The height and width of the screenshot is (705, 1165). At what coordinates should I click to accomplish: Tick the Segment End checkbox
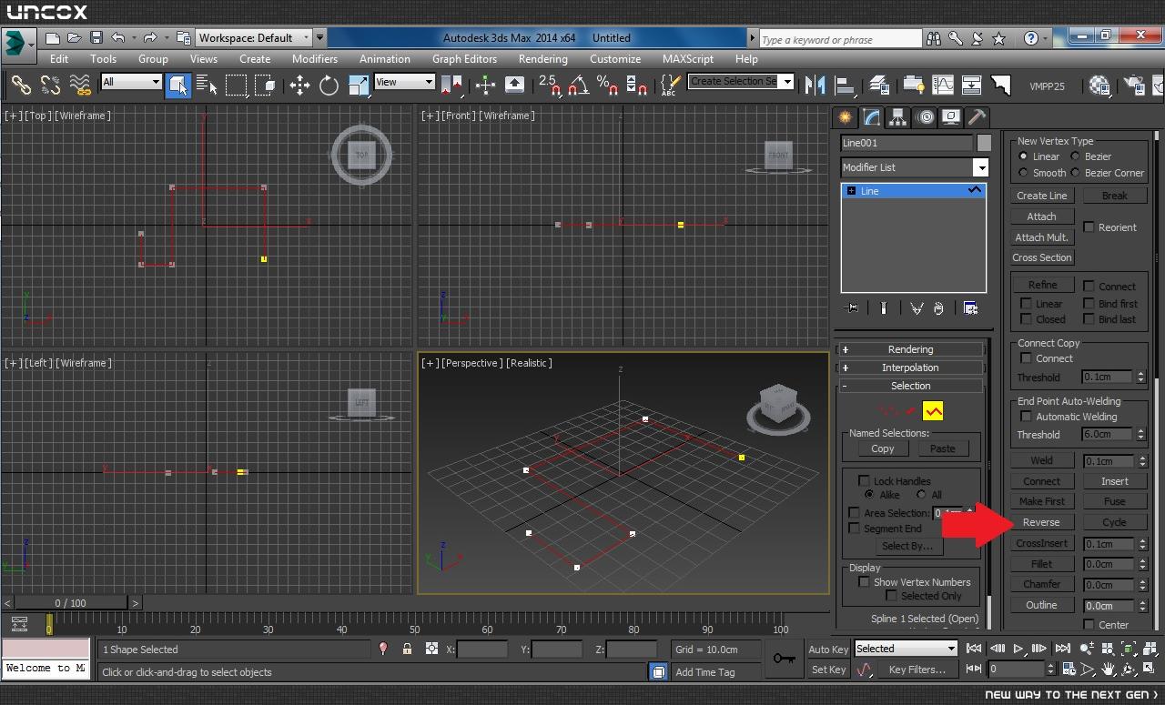pos(854,529)
